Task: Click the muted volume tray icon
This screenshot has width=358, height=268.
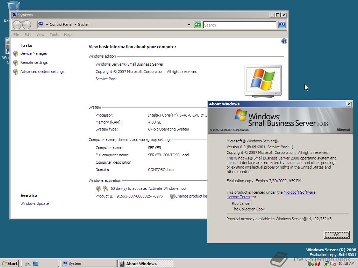Action: coord(333,264)
